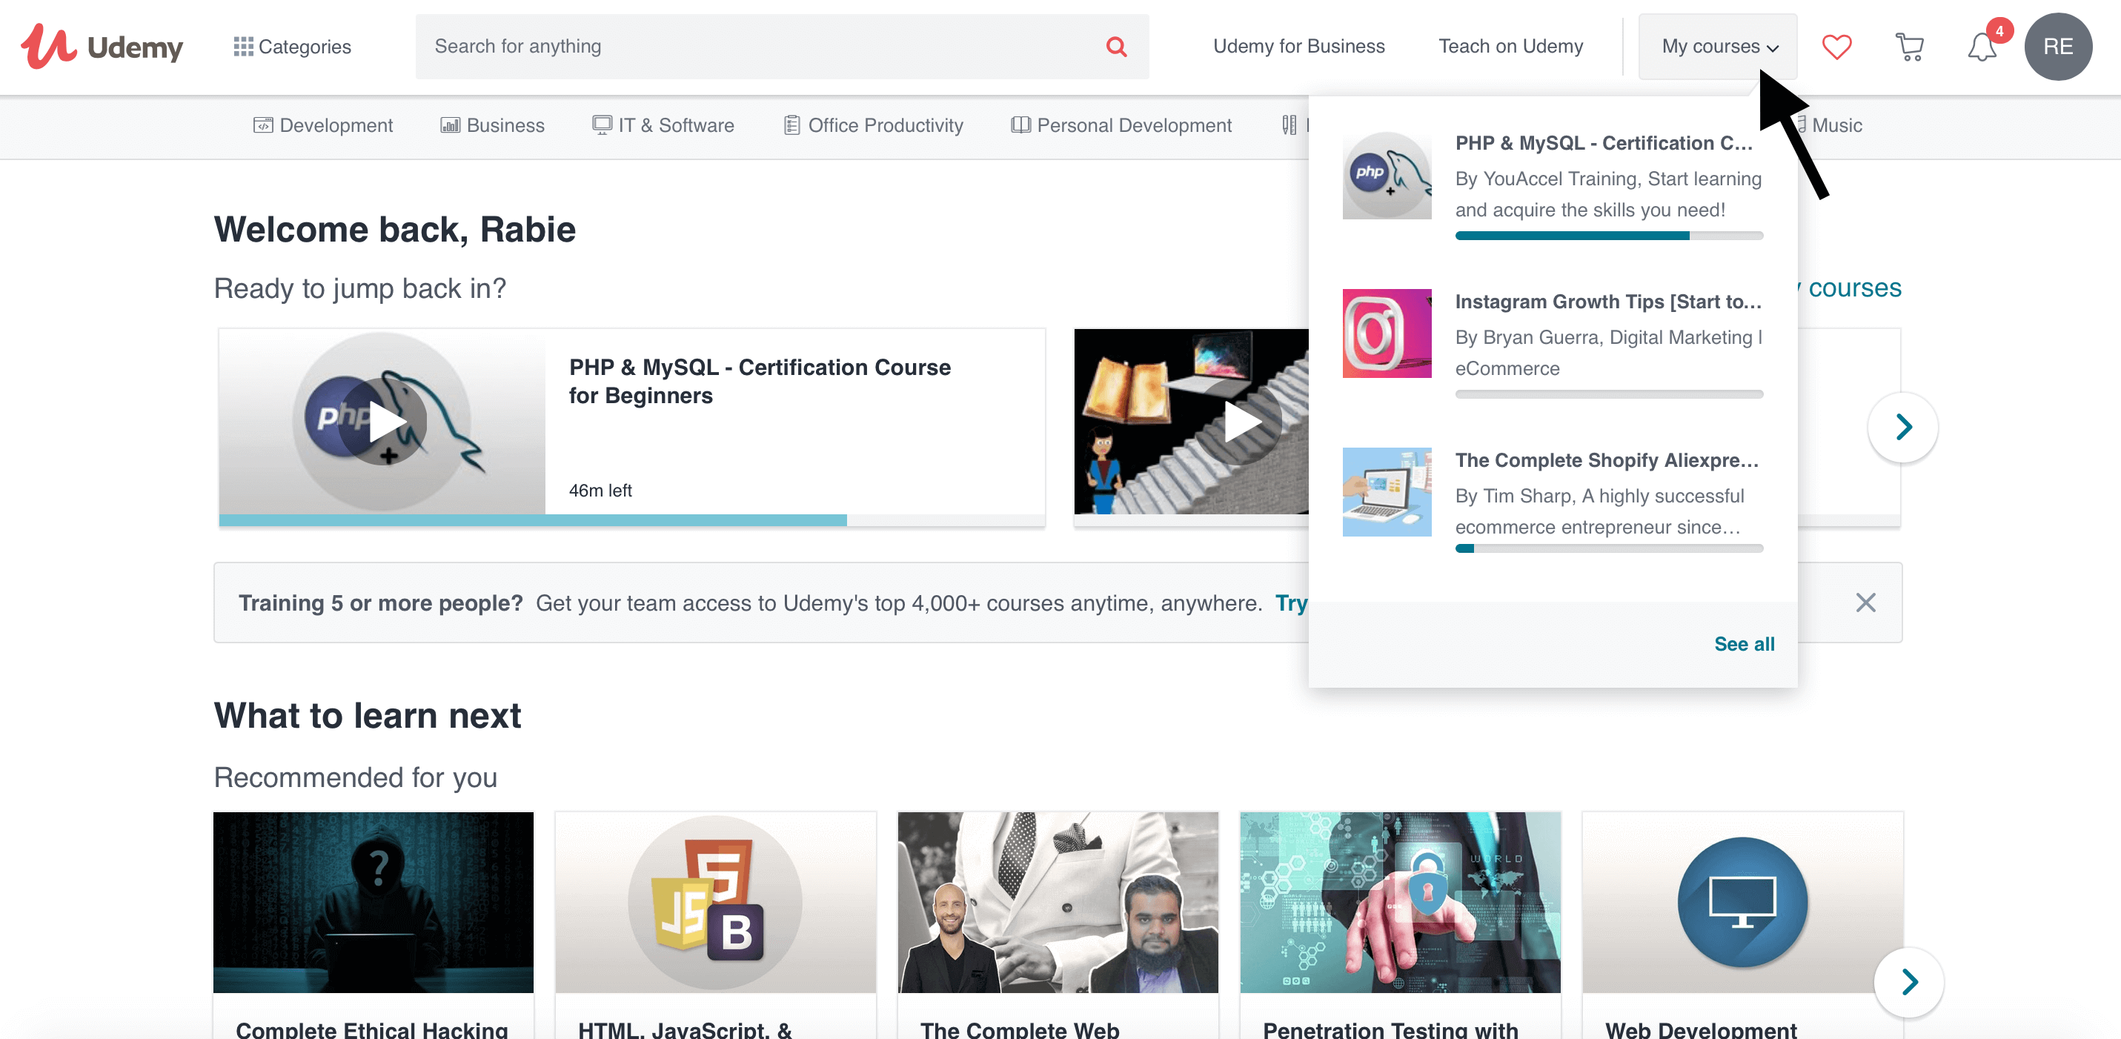The image size is (2121, 1039).
Task: Select the IT & Software category tab
Action: [663, 125]
